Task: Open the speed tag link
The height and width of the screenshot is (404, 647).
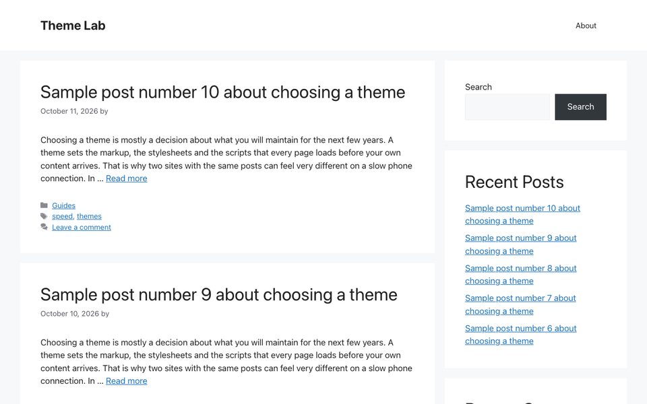Action: tap(62, 216)
